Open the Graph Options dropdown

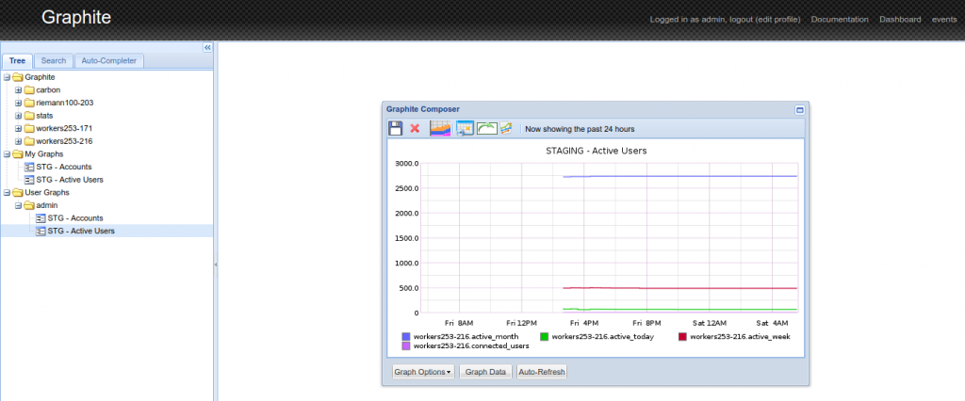click(423, 372)
